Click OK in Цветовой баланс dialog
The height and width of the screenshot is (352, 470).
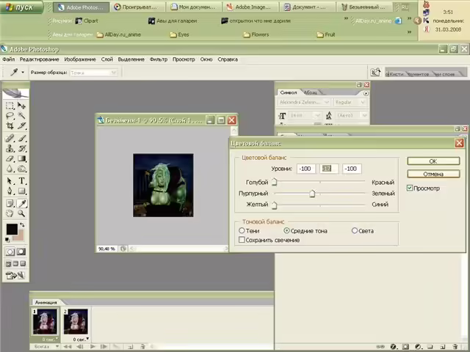(x=433, y=161)
